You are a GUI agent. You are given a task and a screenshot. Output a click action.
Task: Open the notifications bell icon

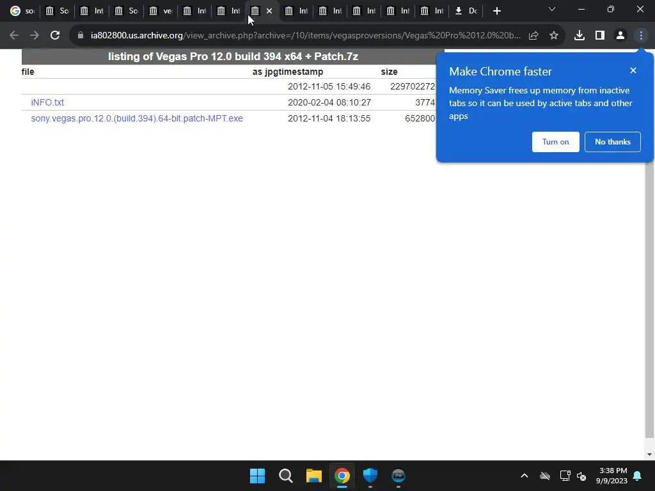pyautogui.click(x=638, y=476)
